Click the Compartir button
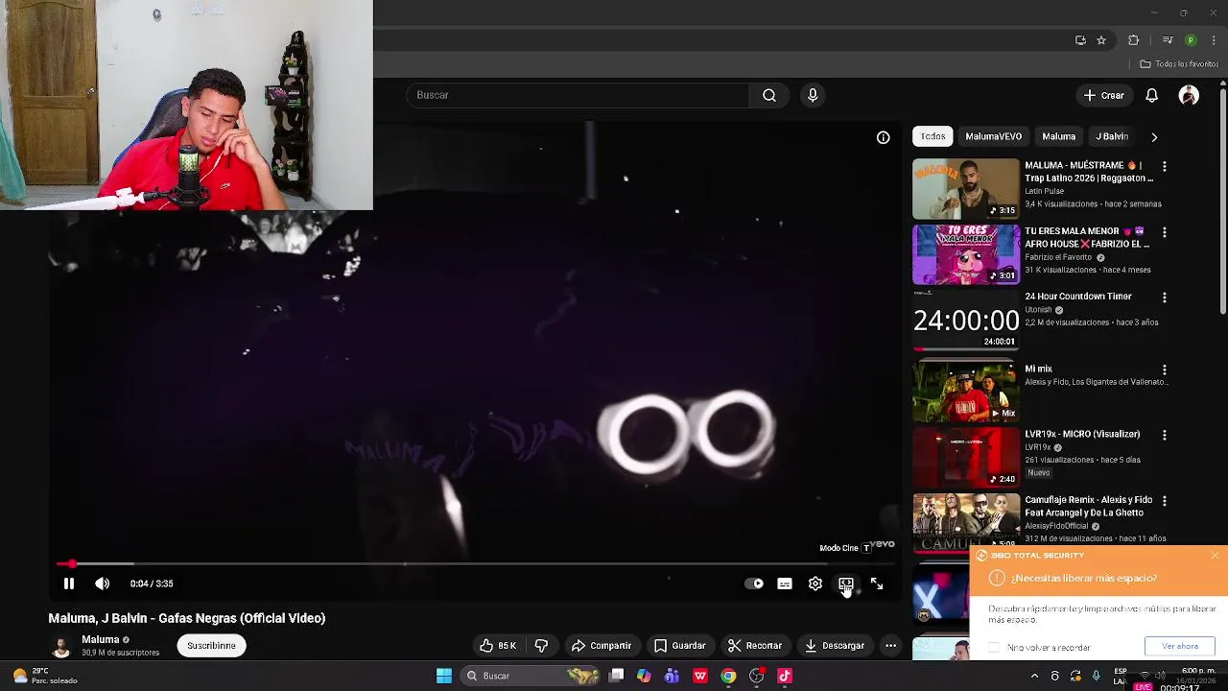1228x691 pixels. click(602, 646)
